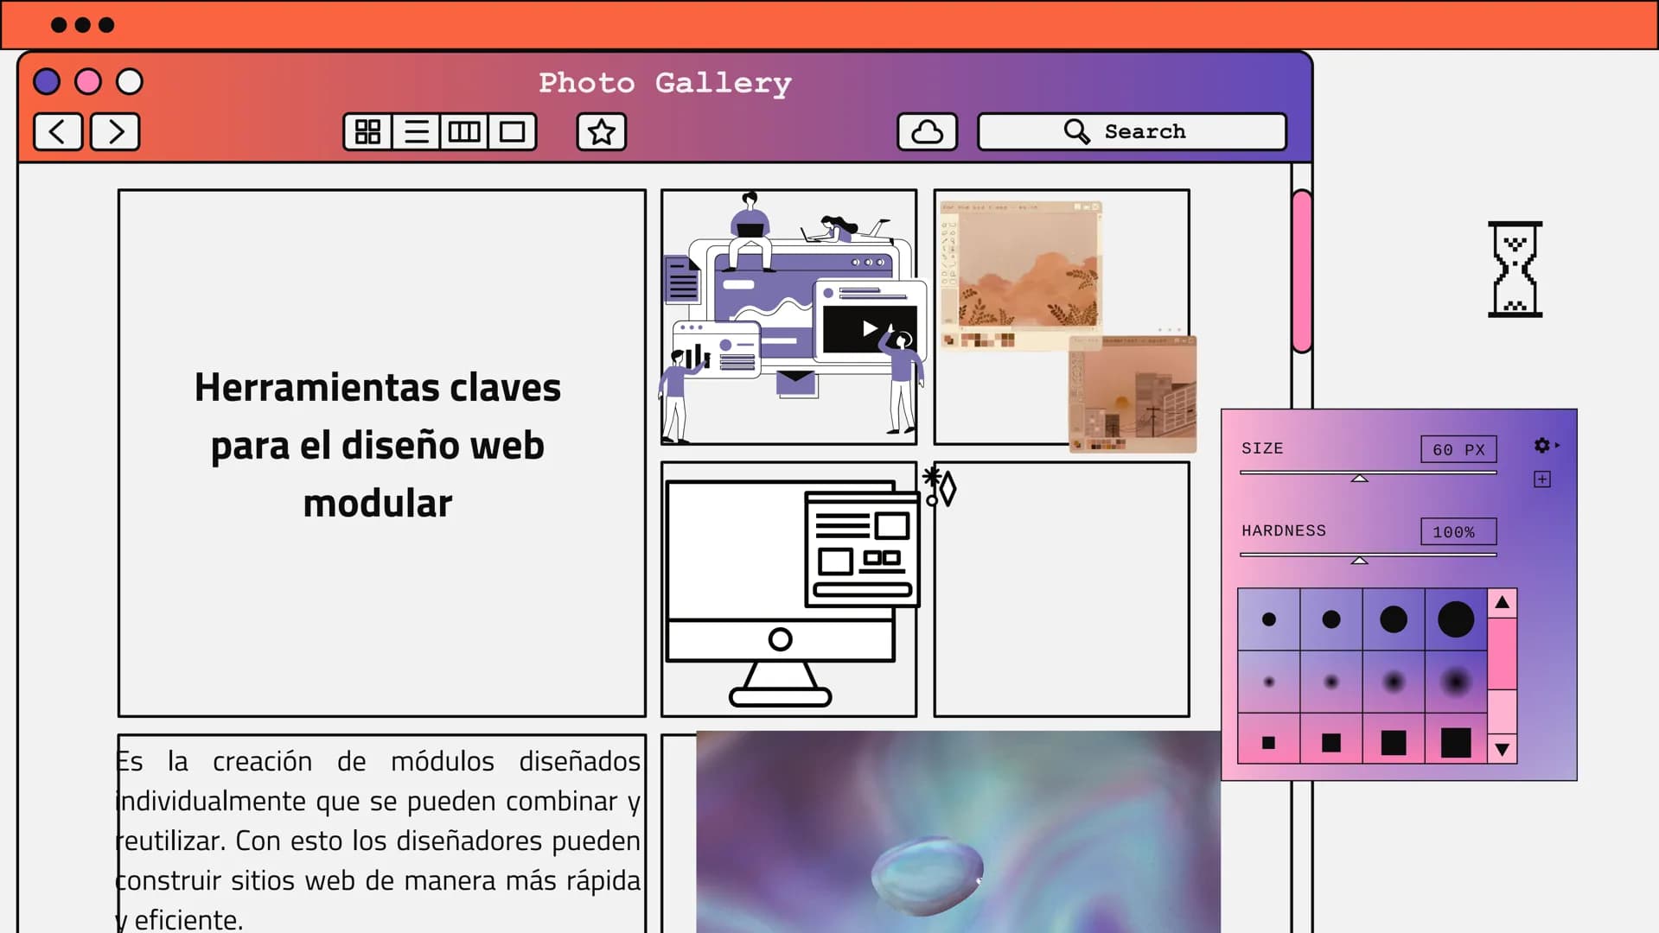Select the smallest hard round brush
Viewport: 1659px width, 933px height.
(1269, 619)
